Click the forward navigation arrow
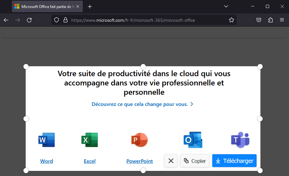Viewport: 289px width, 176px height. 18,20
